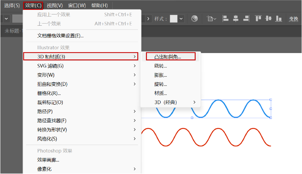Open the 视图(V) menu
The height and width of the screenshot is (174, 302).
point(55,5)
